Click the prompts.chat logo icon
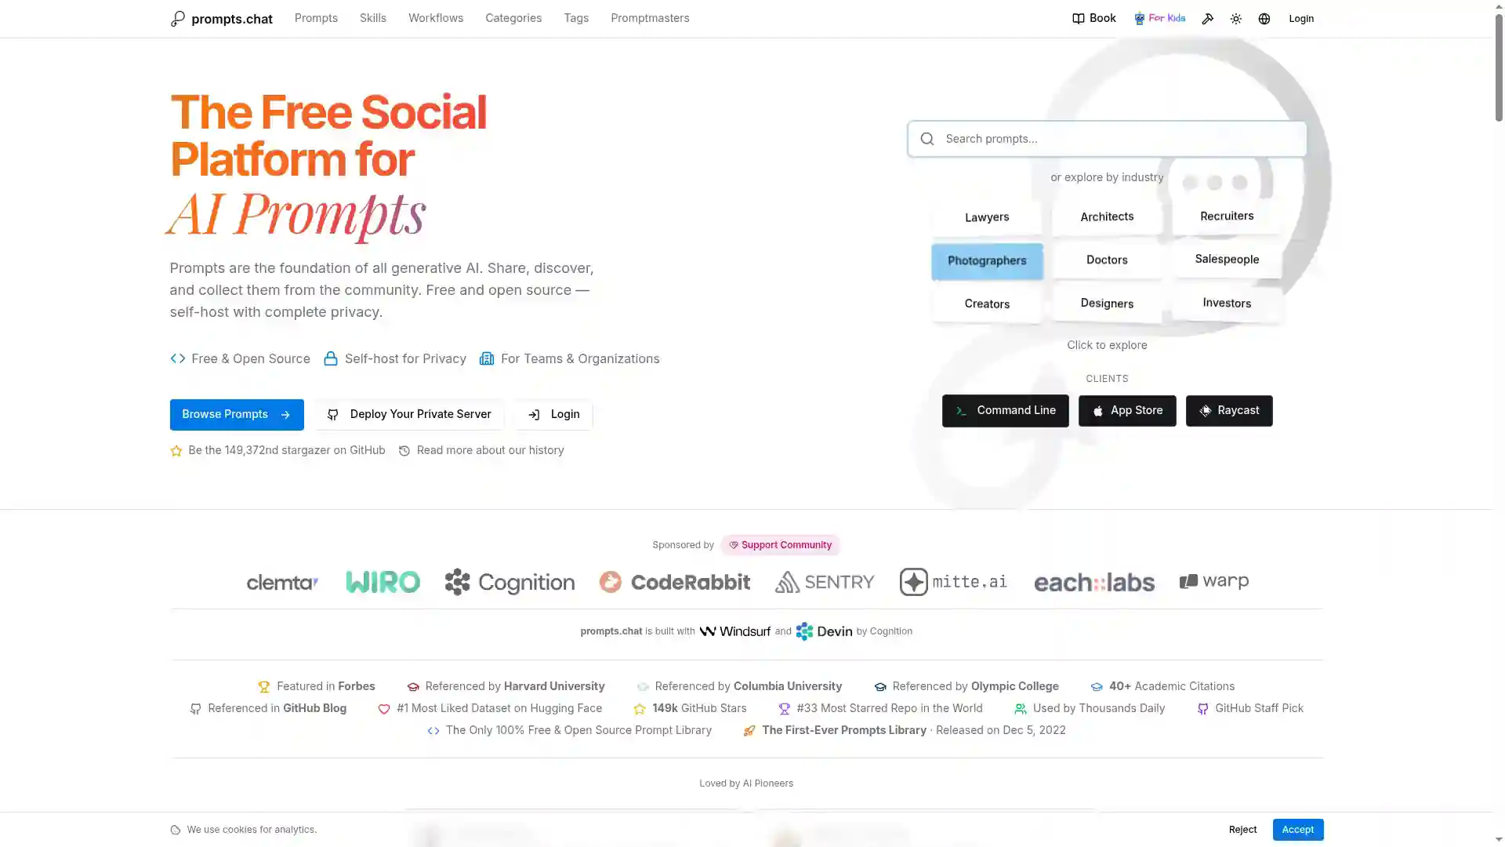Screen dimensions: 1505x847 click(178, 19)
